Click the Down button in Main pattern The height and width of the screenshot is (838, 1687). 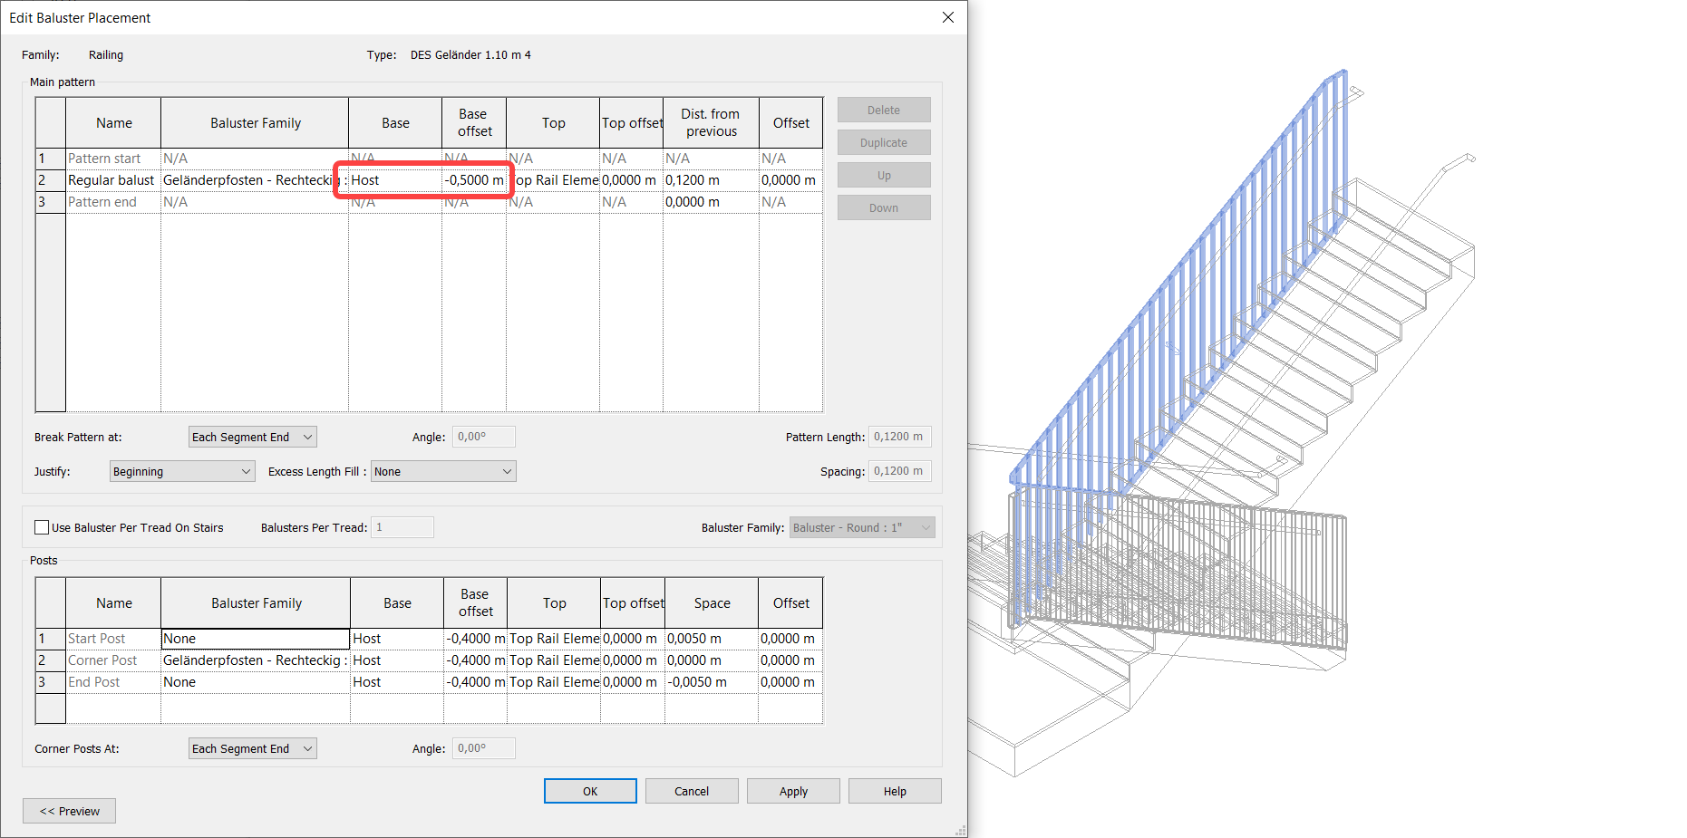coord(883,207)
